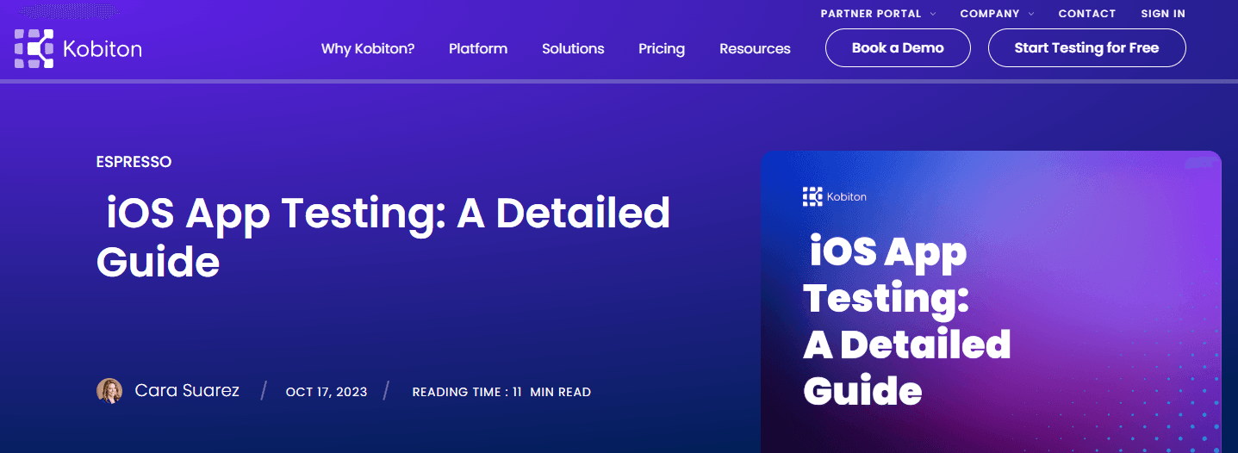
Task: Open the Company menu link
Action: pyautogui.click(x=990, y=14)
